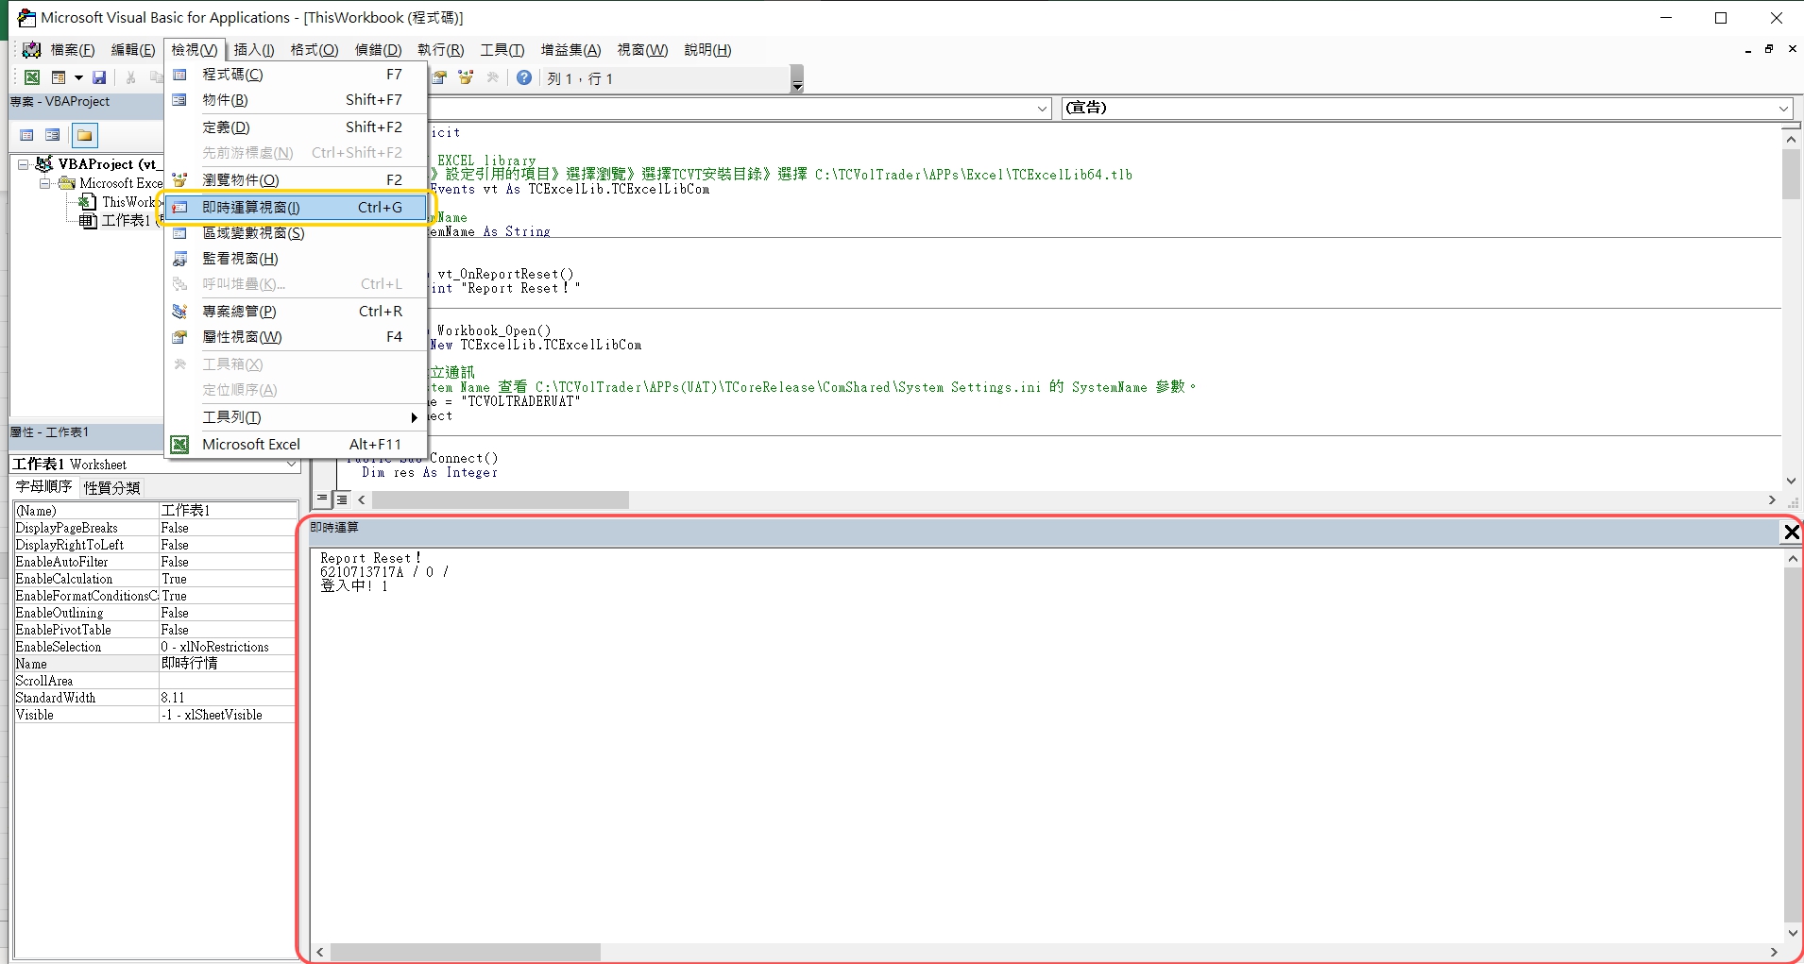Click the Object Browser toolbar icon
Viewport: 1804px width, 964px height.
click(x=466, y=77)
